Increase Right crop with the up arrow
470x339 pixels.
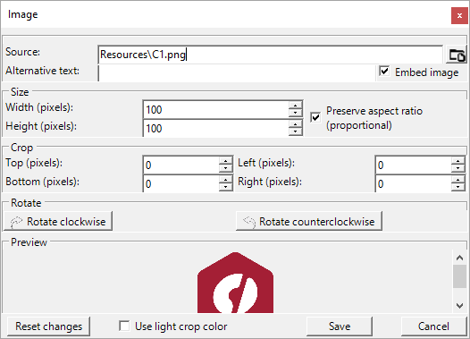click(457, 180)
